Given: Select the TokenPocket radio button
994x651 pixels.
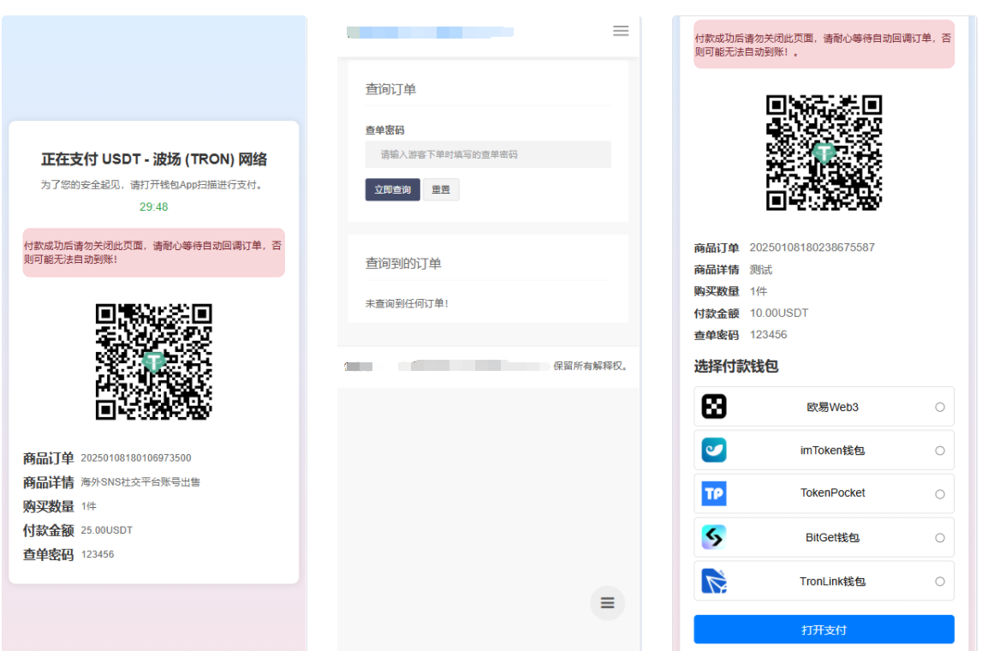Looking at the screenshot, I should coord(940,494).
